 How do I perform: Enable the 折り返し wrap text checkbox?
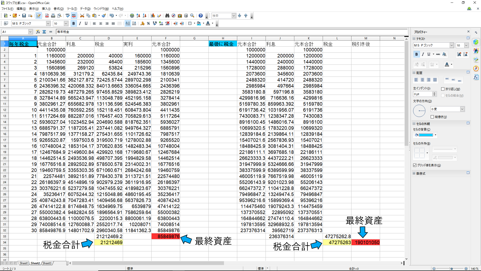coord(443,89)
